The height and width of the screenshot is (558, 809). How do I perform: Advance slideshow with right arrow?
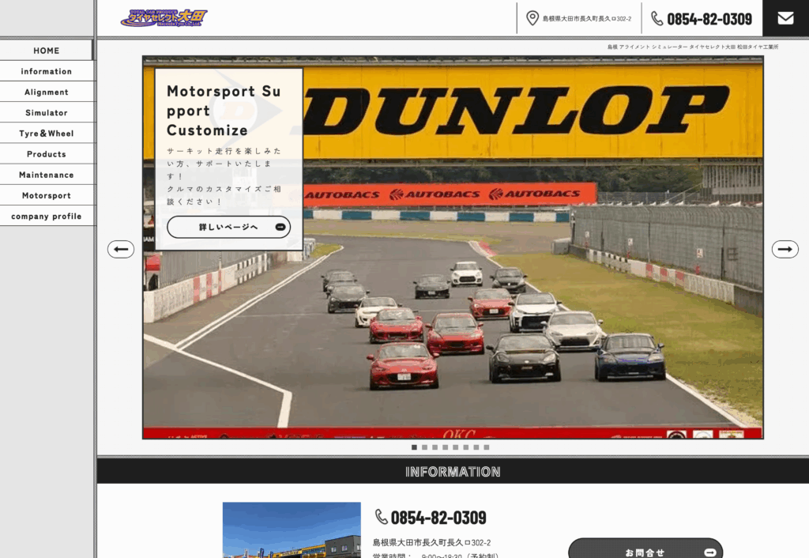pos(785,249)
